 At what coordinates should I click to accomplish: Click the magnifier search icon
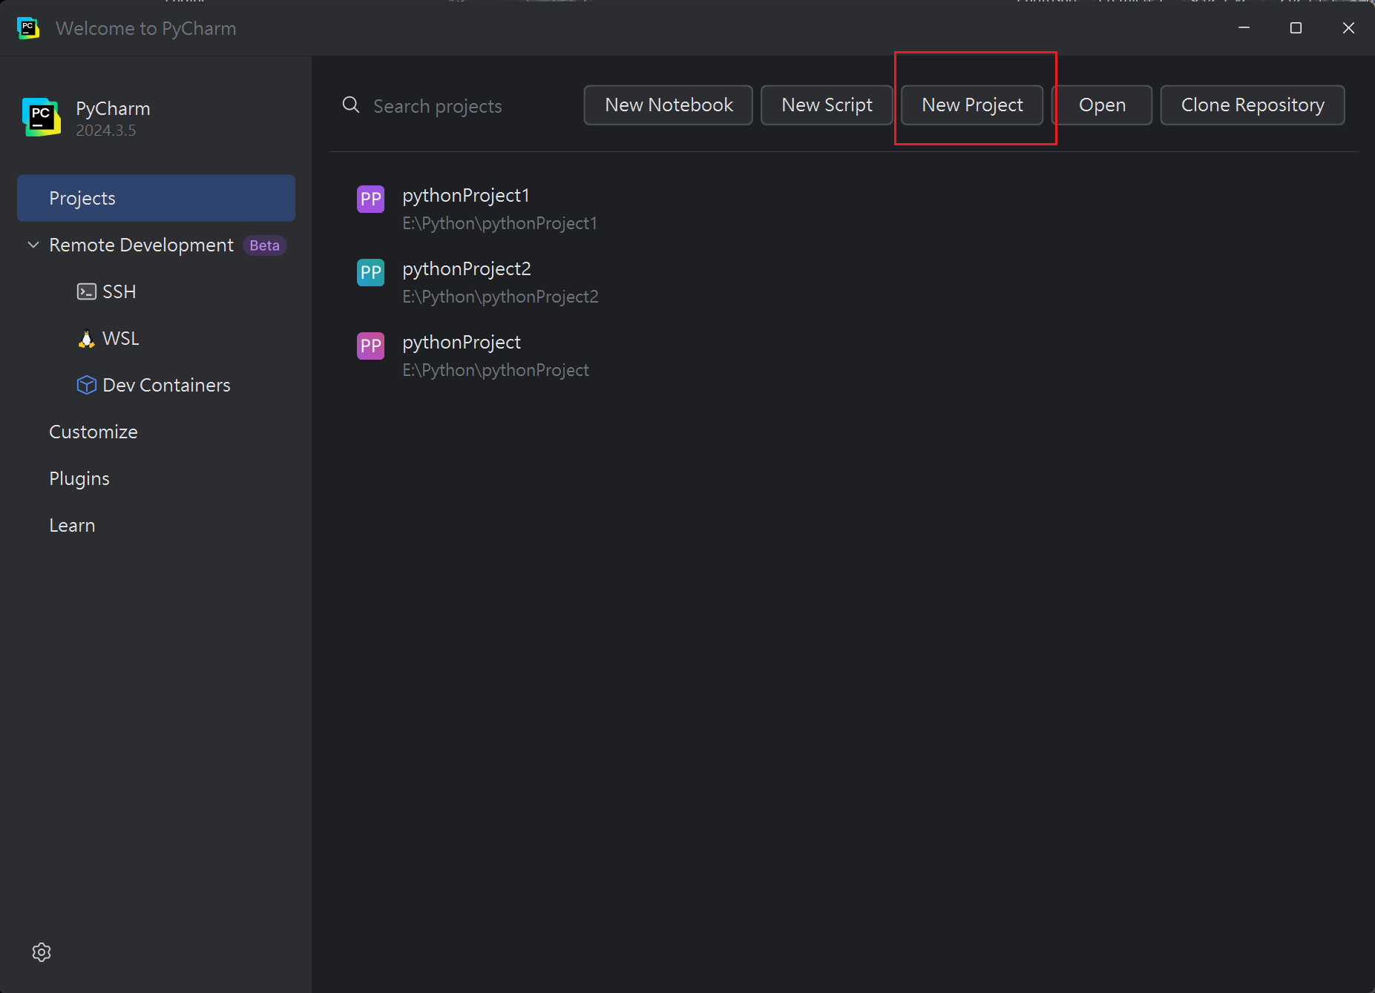tap(351, 105)
